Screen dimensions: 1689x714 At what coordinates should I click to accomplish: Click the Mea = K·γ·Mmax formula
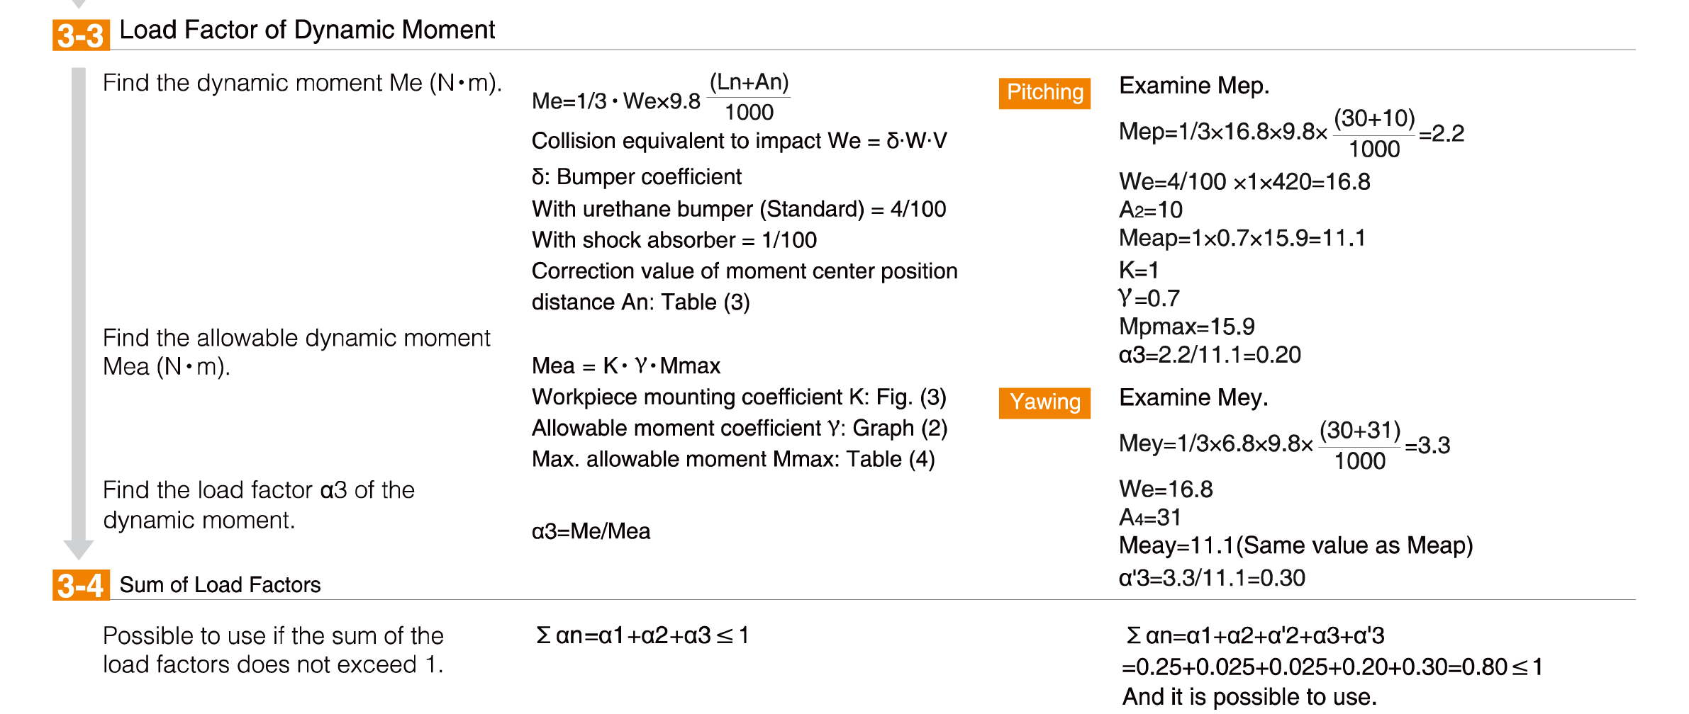tap(626, 366)
